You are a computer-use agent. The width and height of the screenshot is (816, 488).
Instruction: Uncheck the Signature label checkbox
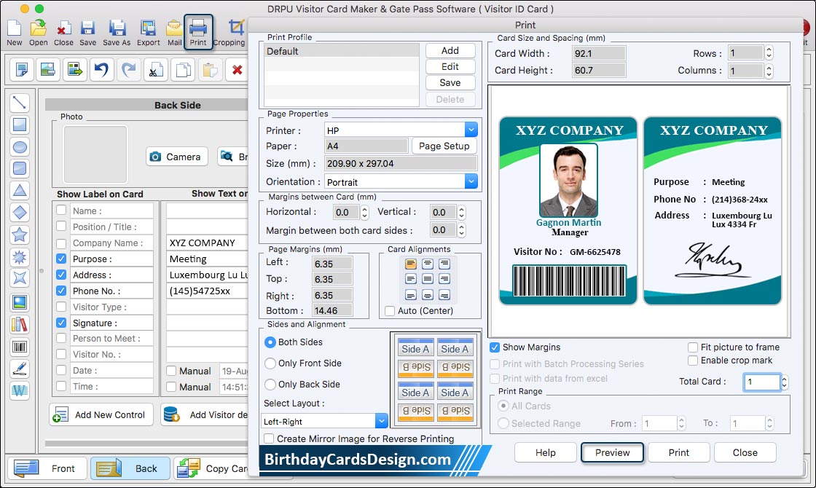click(x=61, y=323)
